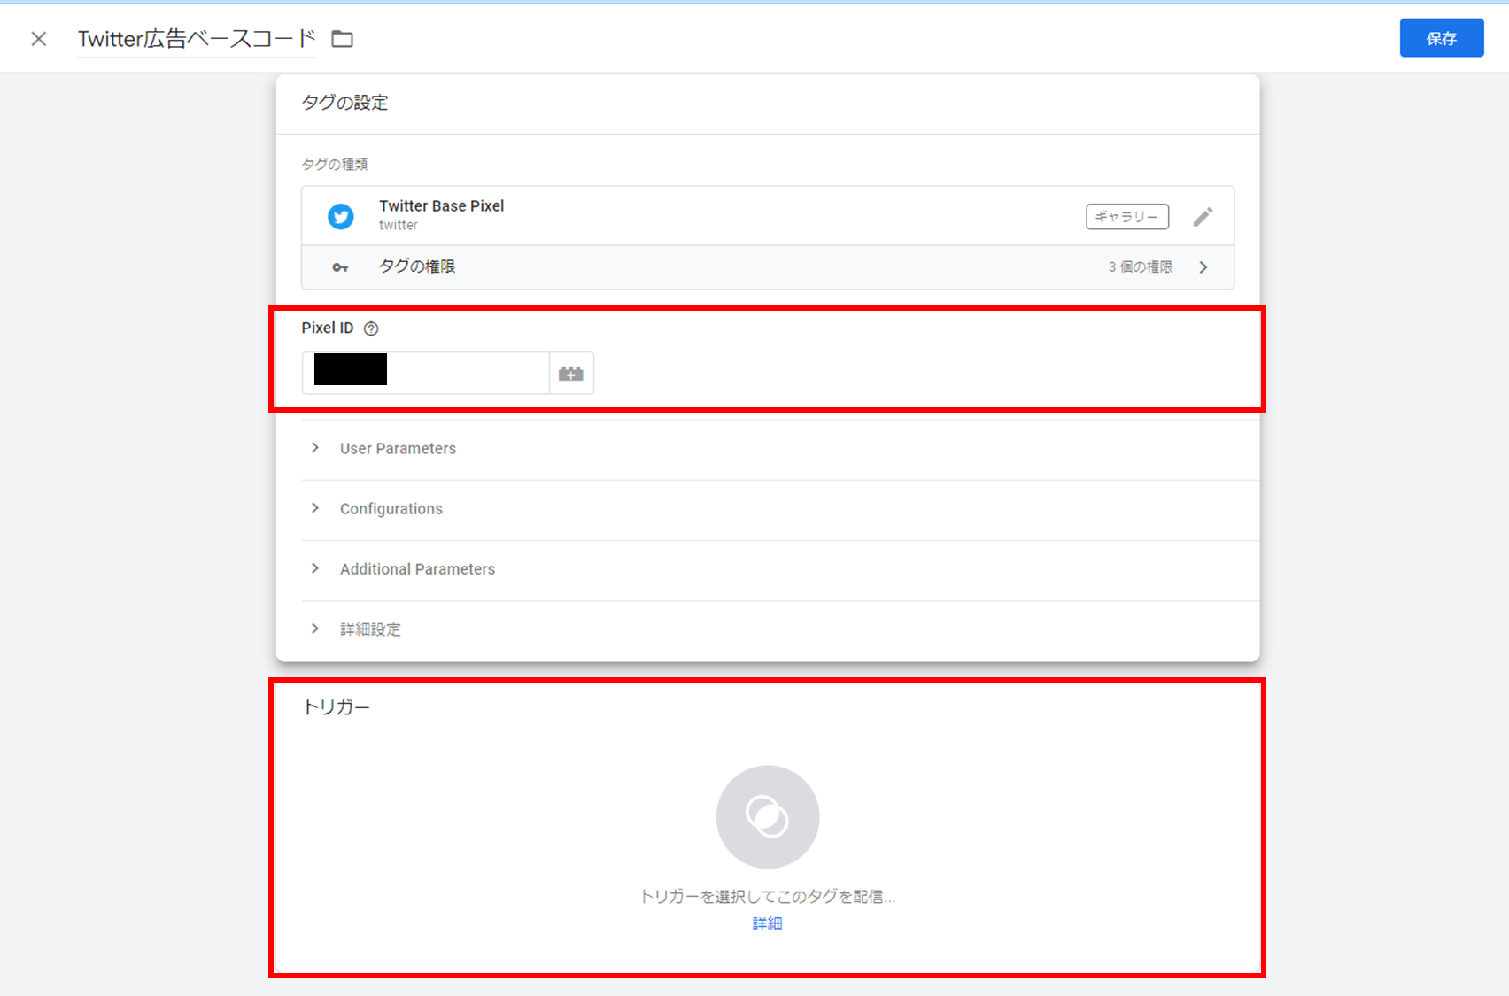This screenshot has width=1509, height=996.
Task: Click the タグの設定 heading
Action: pos(345,103)
